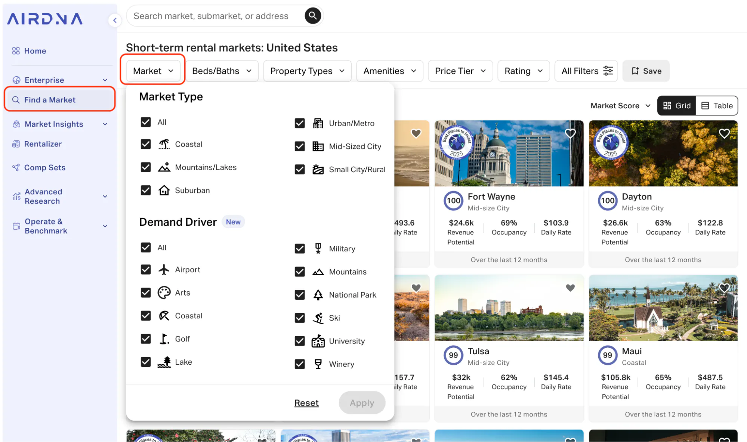Viewport: 747px width, 442px height.
Task: Go to Home in the sidebar
Action: [x=35, y=51]
